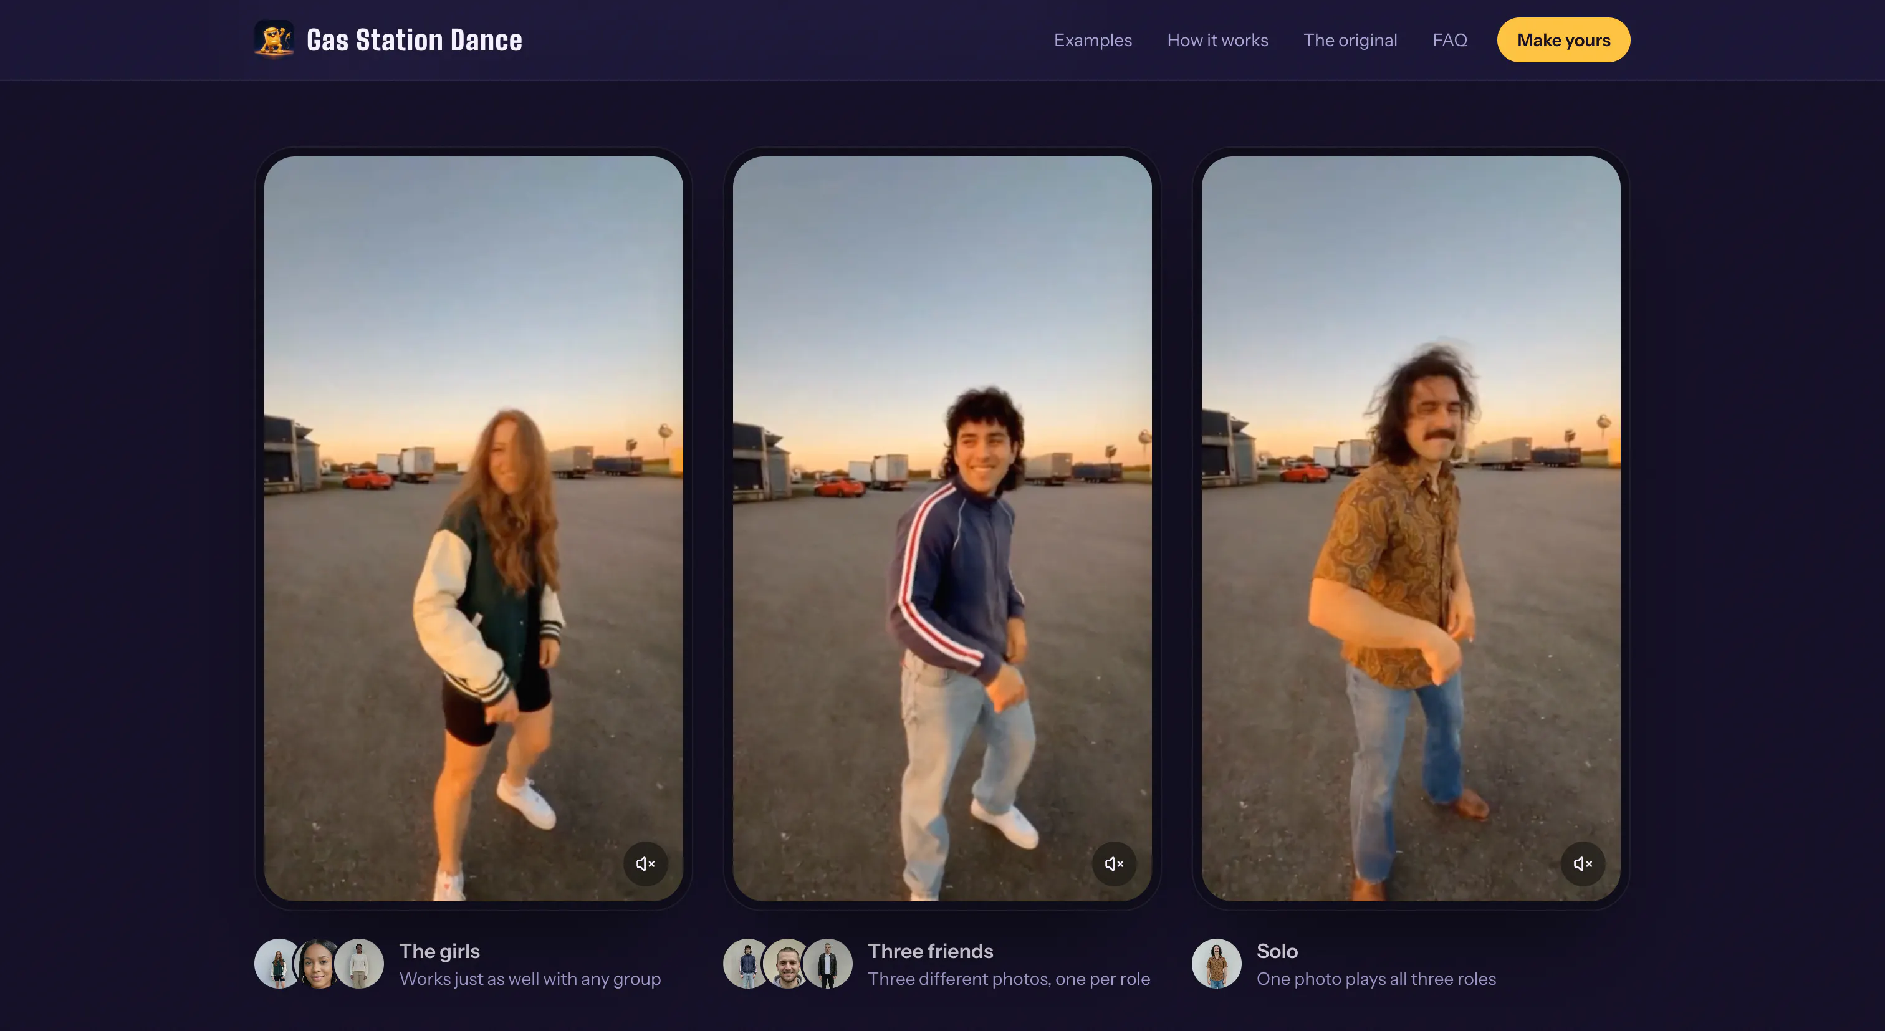The width and height of the screenshot is (1885, 1031).
Task: Play The girls example video
Action: 474,529
